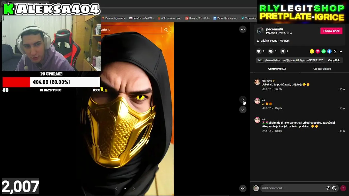Share the post to WhatsApp

323,51
